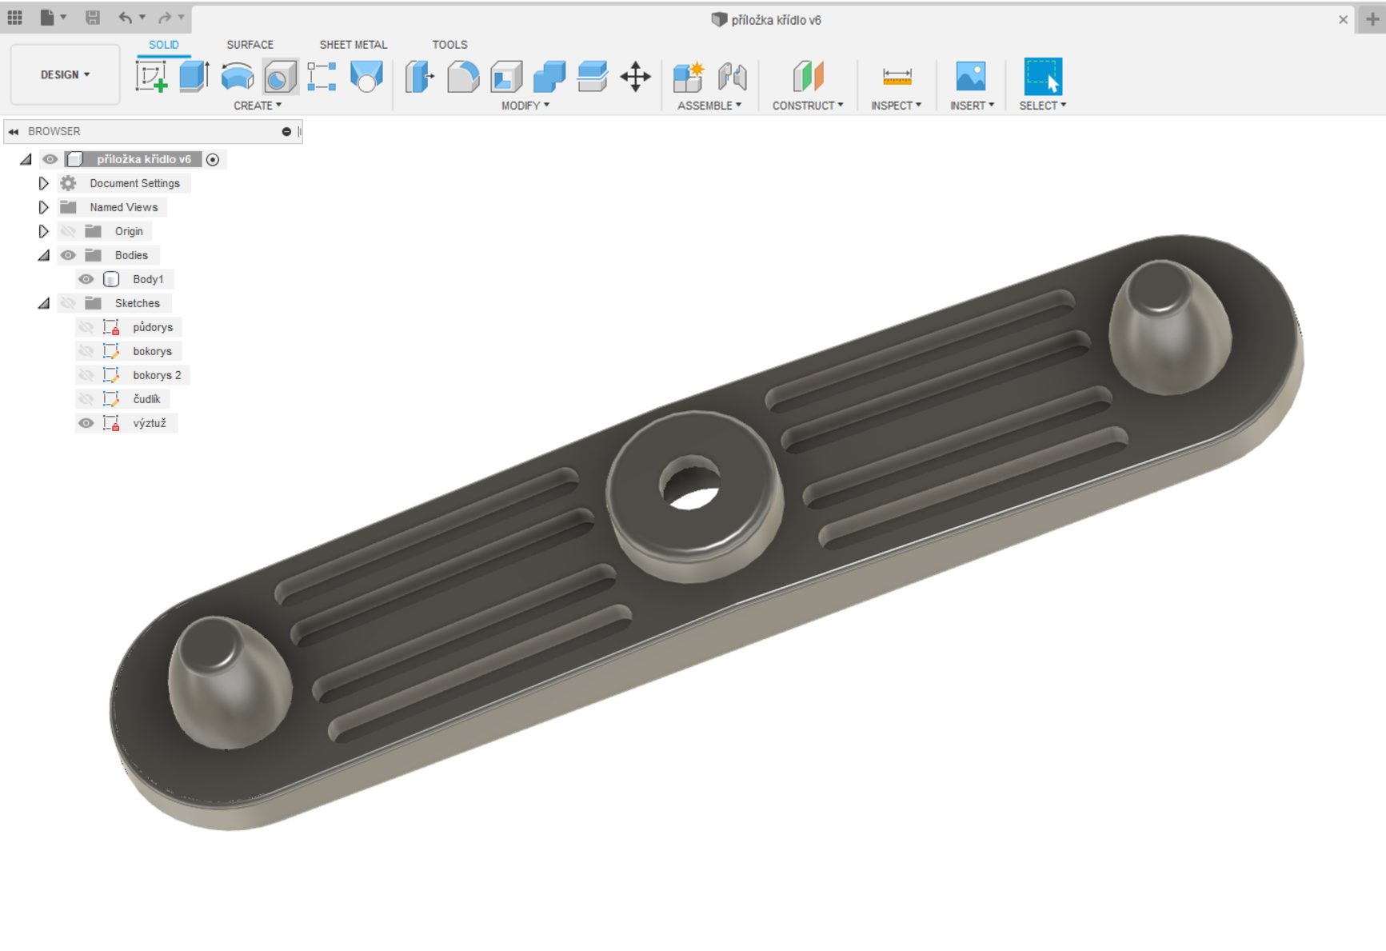Click the Document Settings gear icon
The height and width of the screenshot is (951, 1386).
pyautogui.click(x=69, y=183)
